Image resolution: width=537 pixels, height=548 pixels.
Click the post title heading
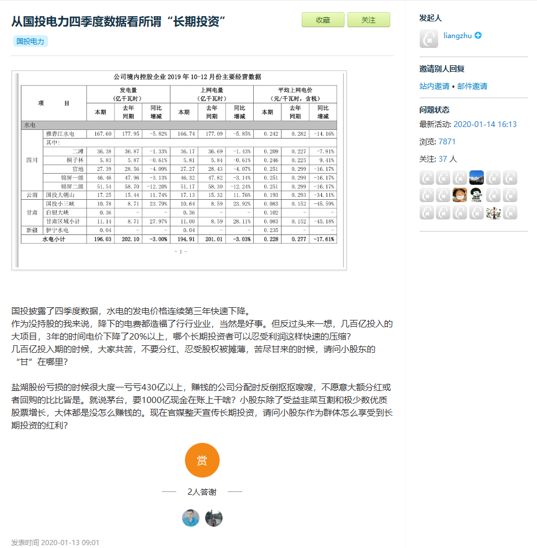(118, 22)
